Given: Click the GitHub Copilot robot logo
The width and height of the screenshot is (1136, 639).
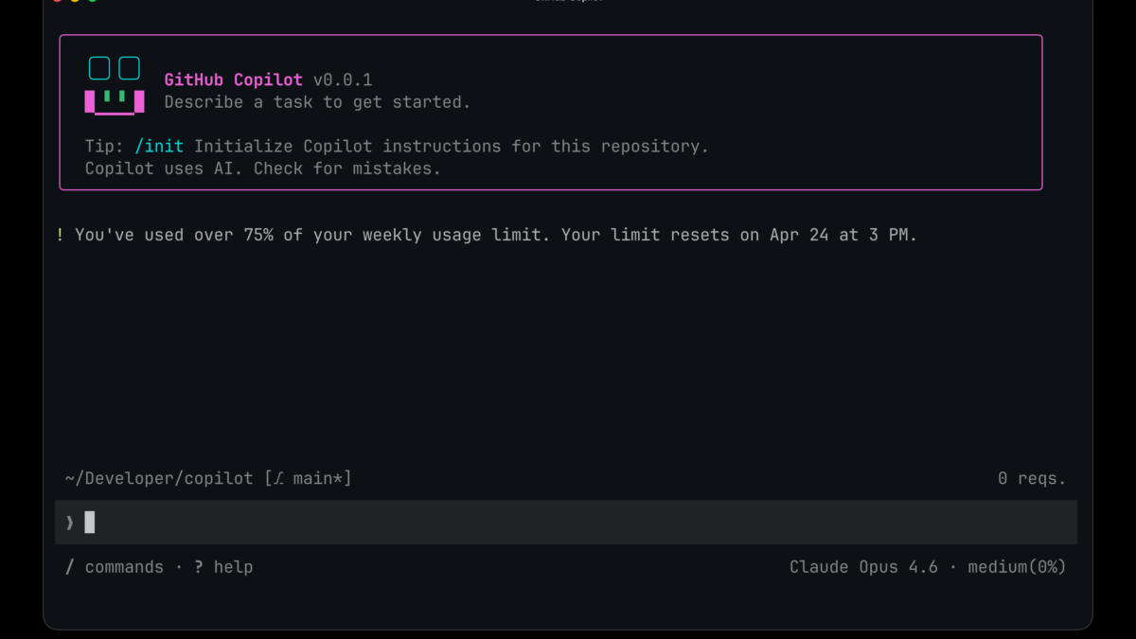Looking at the screenshot, I should click(x=114, y=83).
